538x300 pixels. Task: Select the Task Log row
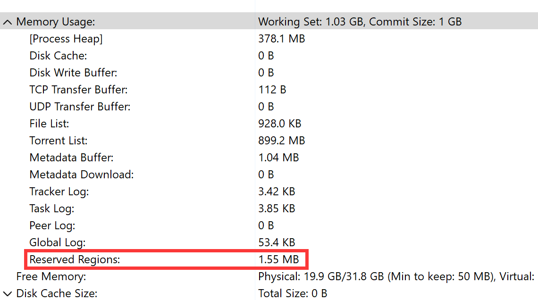click(269, 208)
